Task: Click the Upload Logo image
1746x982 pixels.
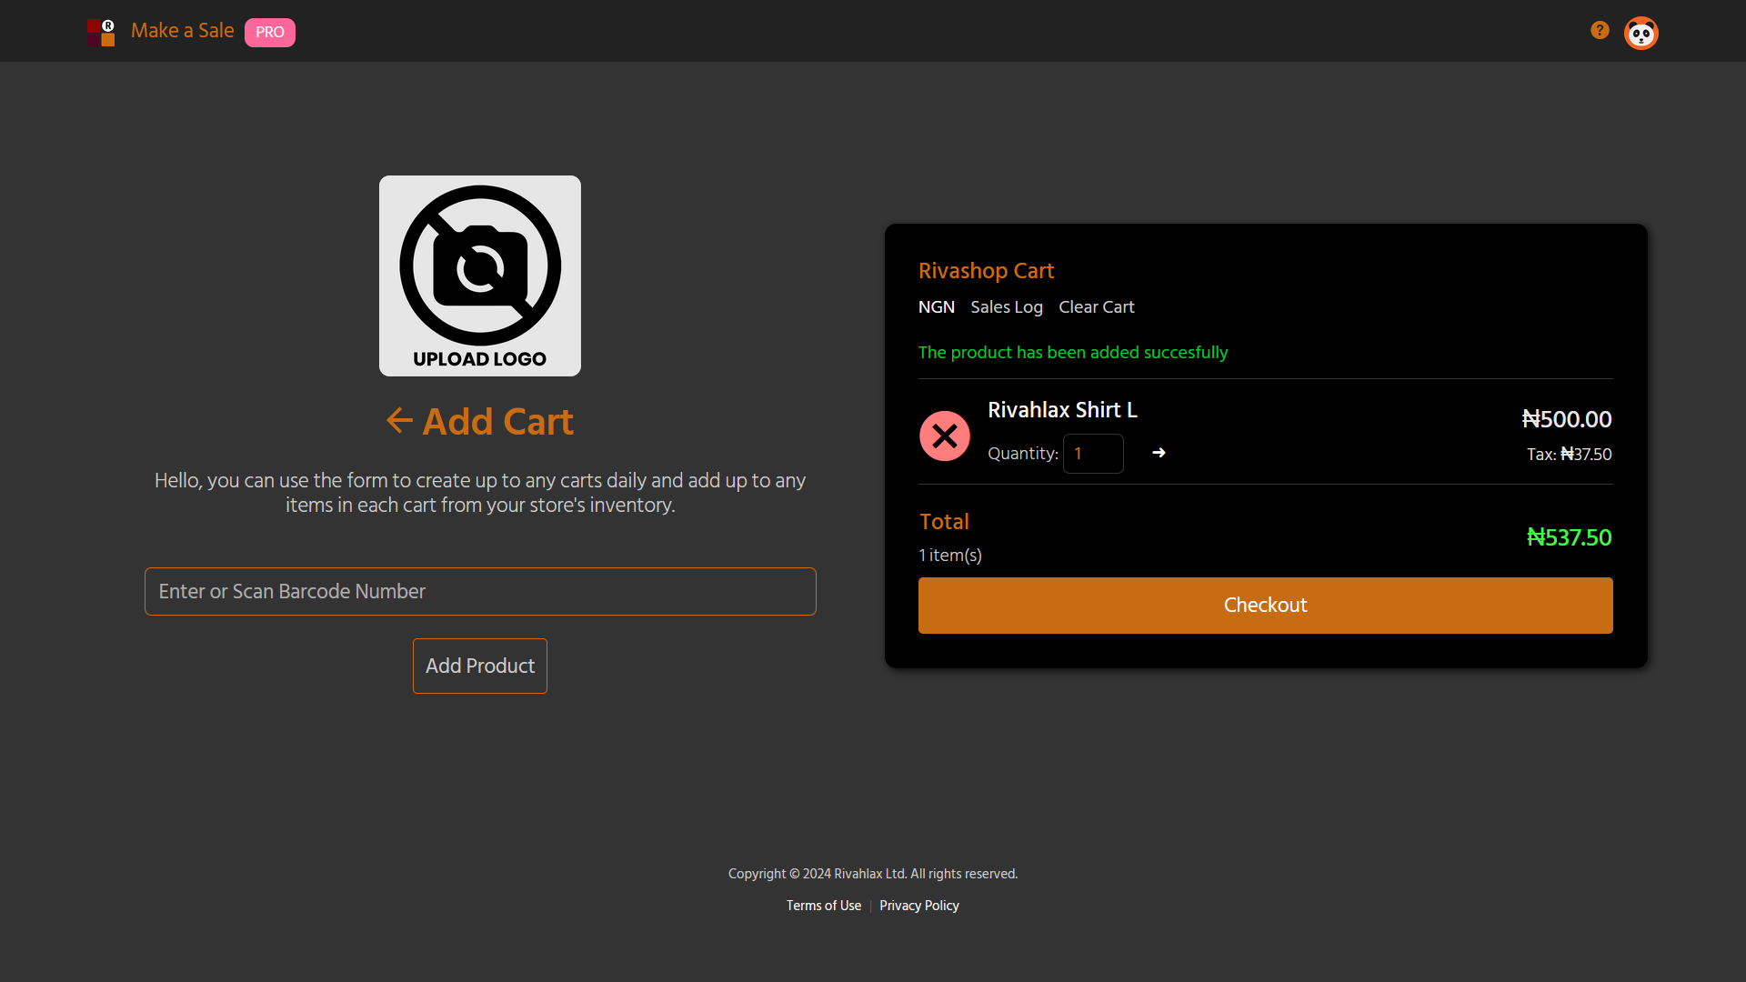Action: (x=480, y=276)
